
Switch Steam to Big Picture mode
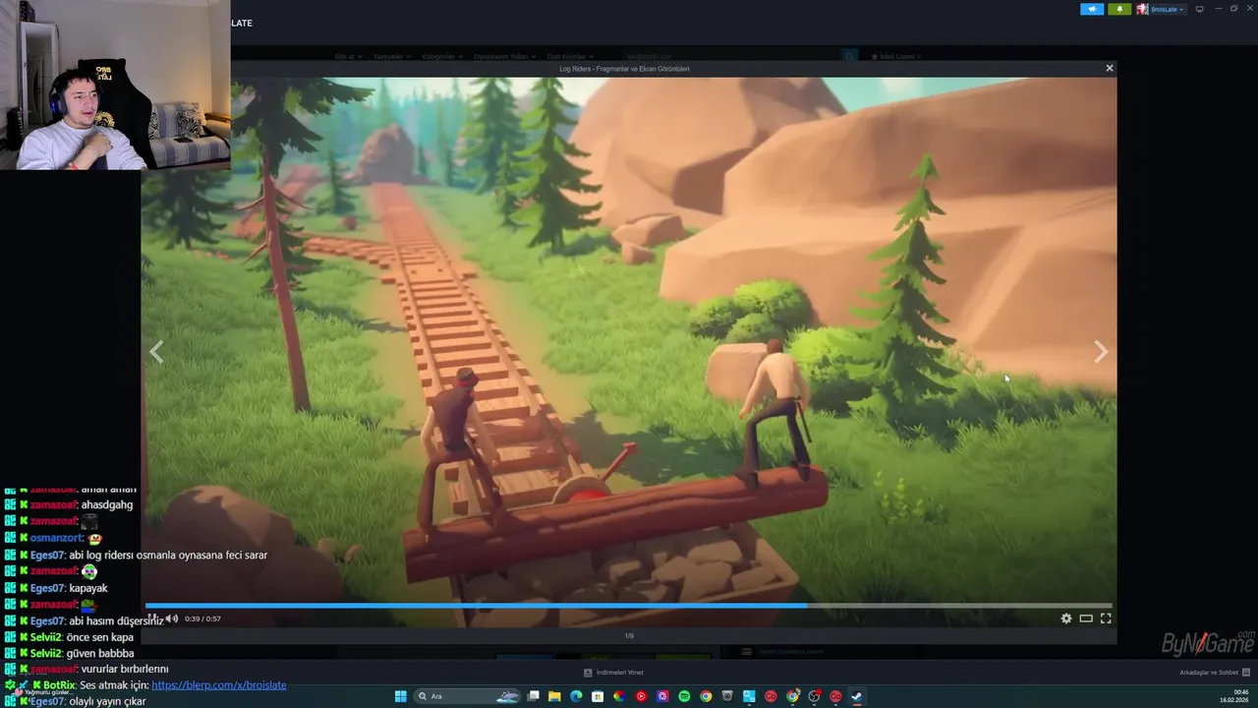point(1199,9)
